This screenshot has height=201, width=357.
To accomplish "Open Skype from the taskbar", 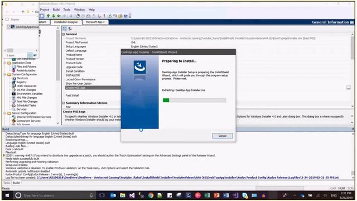I will point(245,195).
